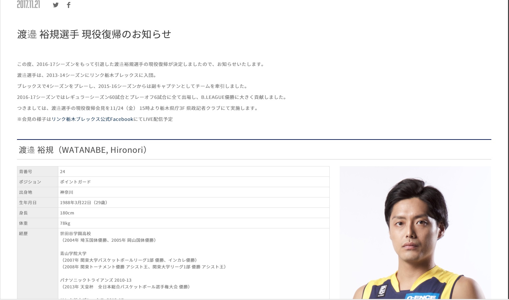Click sentence about 副キャプテン from 2015-16

point(133,86)
